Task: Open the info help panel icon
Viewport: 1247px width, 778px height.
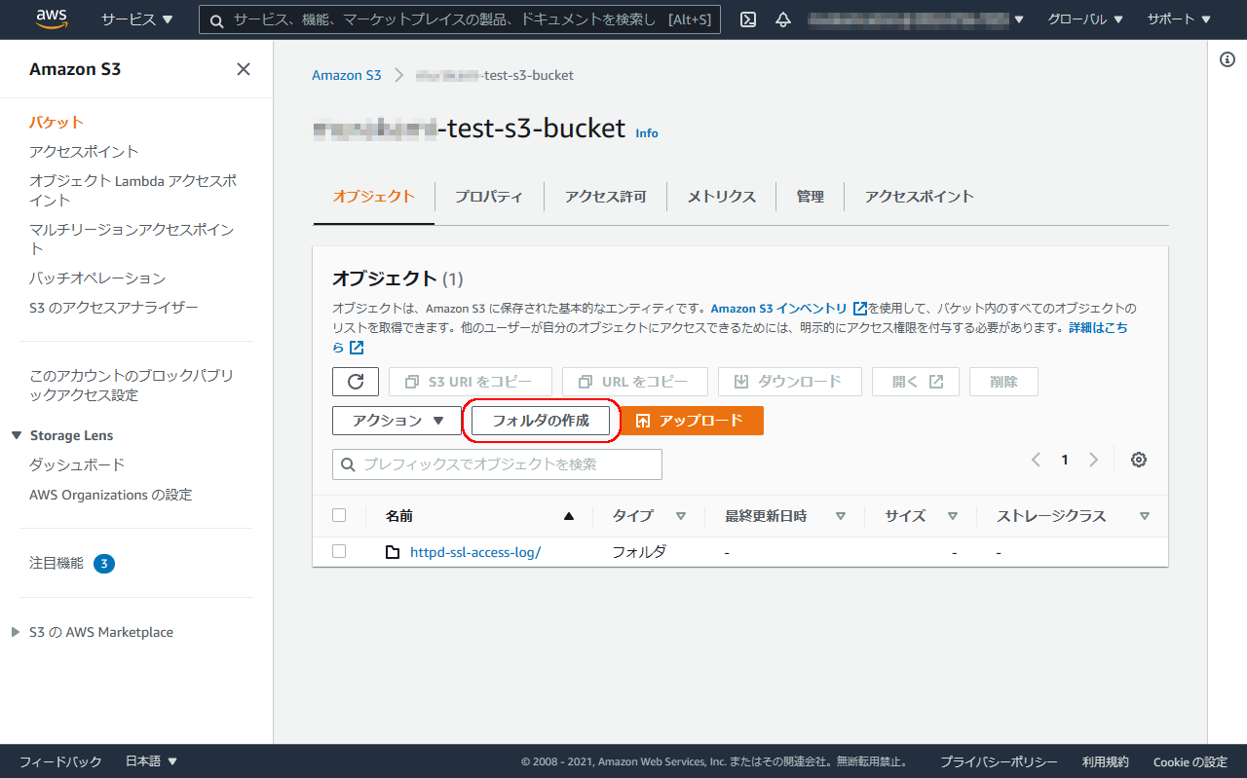Action: (1227, 58)
